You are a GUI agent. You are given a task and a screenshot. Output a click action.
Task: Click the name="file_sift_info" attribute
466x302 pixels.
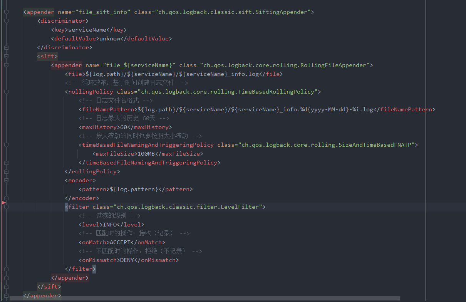(94, 12)
